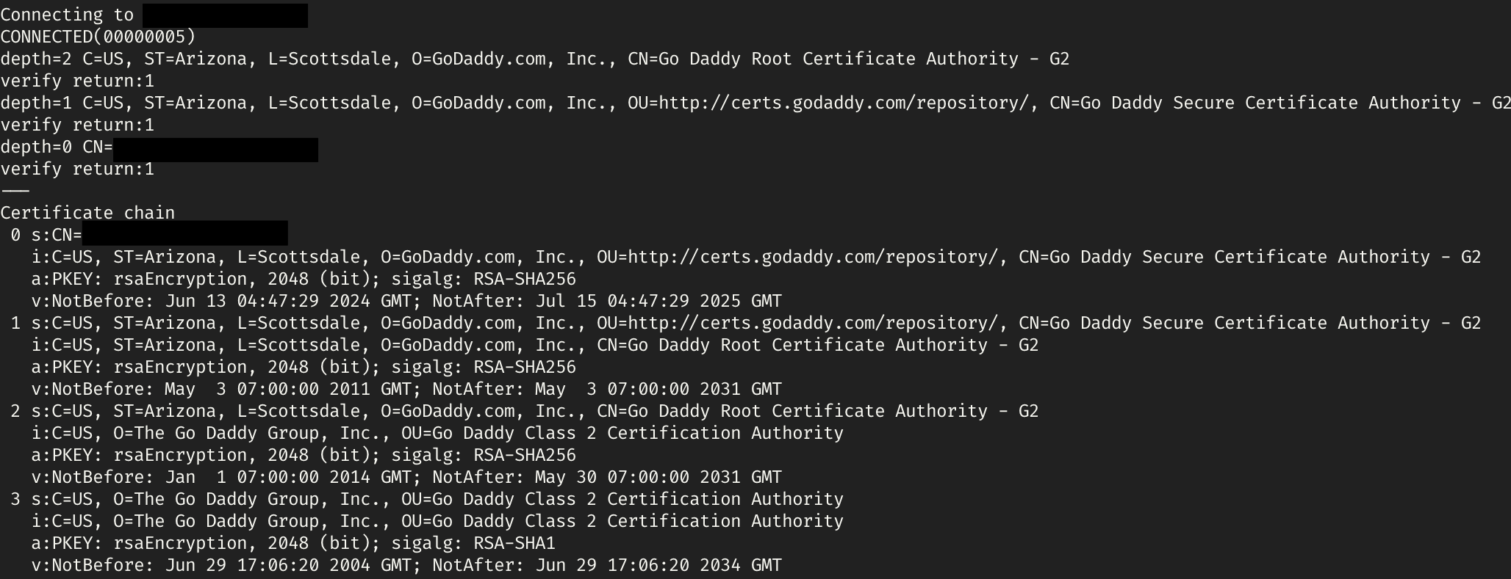Click "NotAfter: Jul 15 04:47:29 2025 GMT" date
Screen dimensions: 1511x579
[607, 301]
